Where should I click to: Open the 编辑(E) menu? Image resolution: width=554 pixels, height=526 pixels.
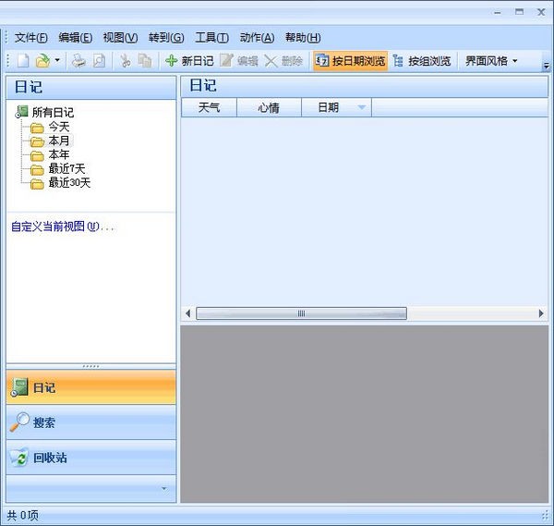[76, 38]
